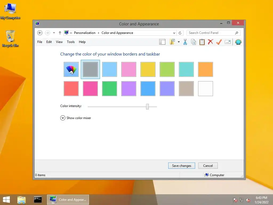This screenshot has height=205, width=273.
Task: Click the Cancel button
Action: 208,165
